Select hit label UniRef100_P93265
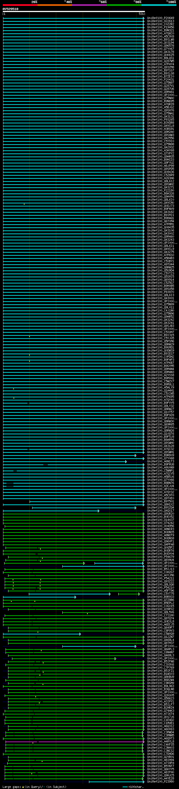This screenshot has height=789, width=179. pyautogui.click(x=161, y=120)
